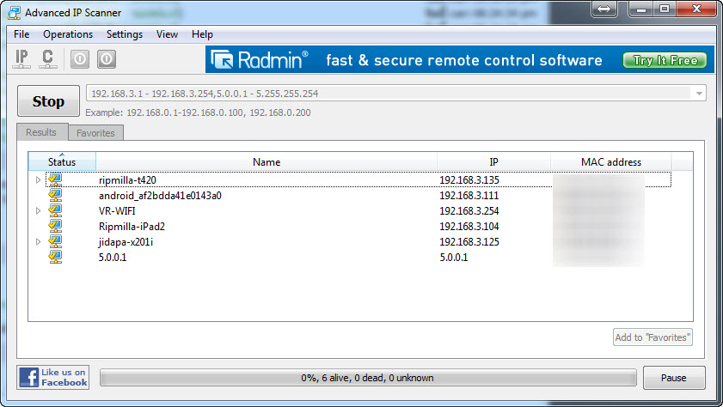Image resolution: width=723 pixels, height=407 pixels.
Task: Click the device icon for Ripmilla-iPad2
Action: pos(55,226)
